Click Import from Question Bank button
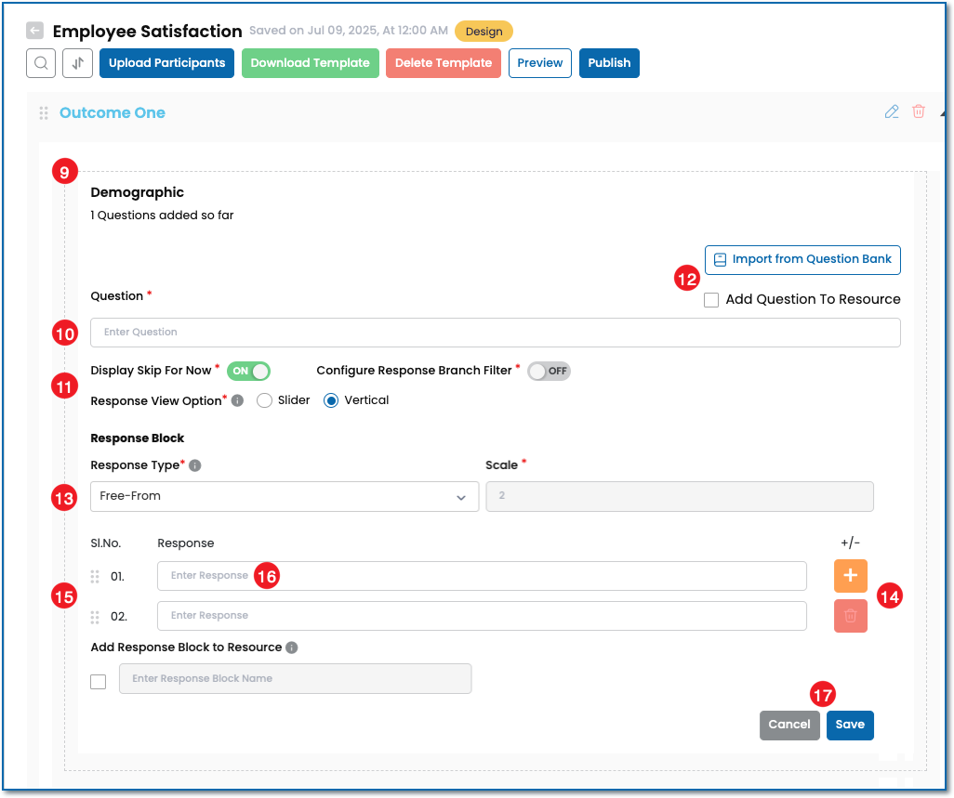Viewport: 954px width, 798px height. tap(802, 259)
